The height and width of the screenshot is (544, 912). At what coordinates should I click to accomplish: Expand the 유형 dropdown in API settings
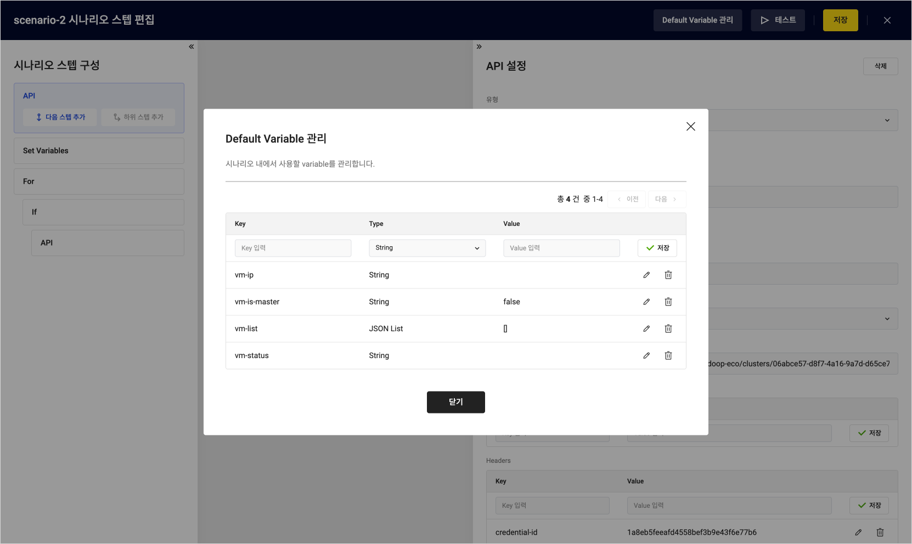click(887, 121)
